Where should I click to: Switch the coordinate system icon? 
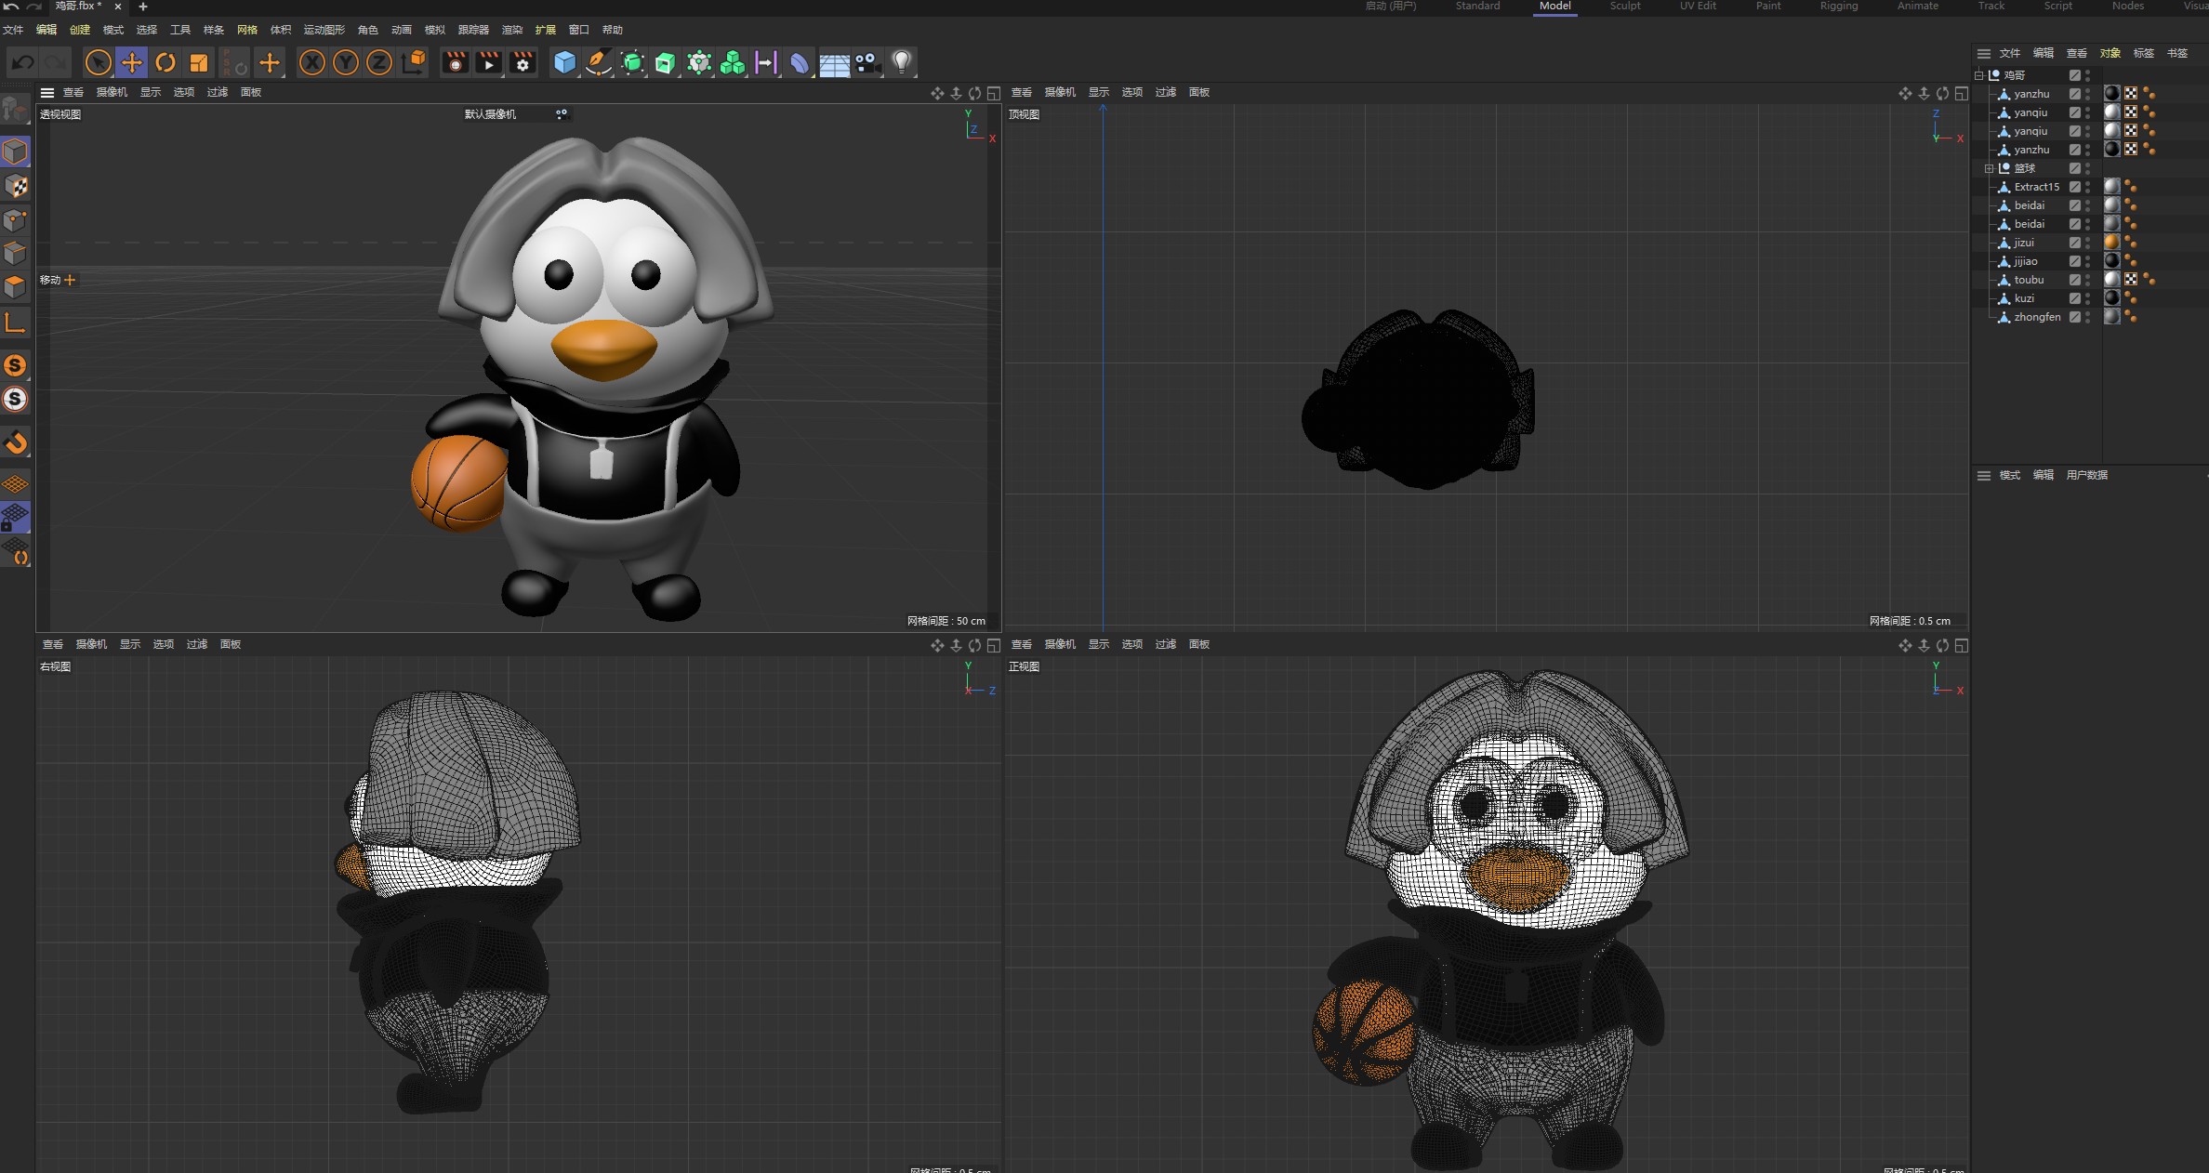(x=414, y=62)
